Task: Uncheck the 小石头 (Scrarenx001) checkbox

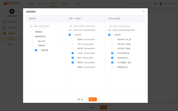Action: (x=73, y=53)
